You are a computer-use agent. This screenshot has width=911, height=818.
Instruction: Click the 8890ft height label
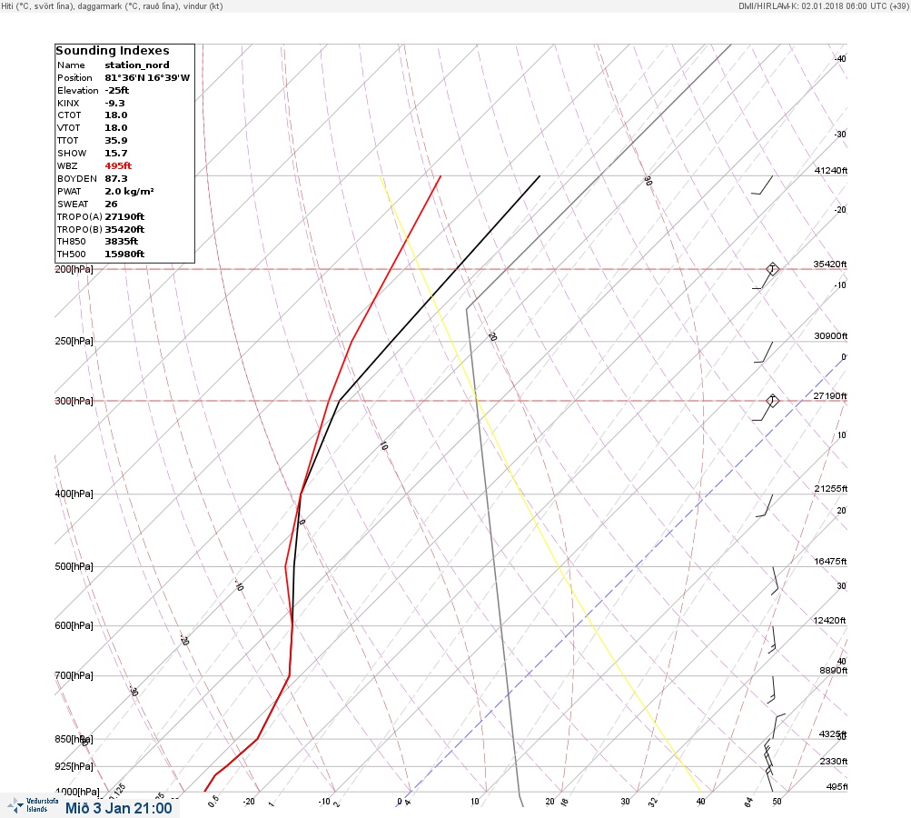tap(834, 671)
